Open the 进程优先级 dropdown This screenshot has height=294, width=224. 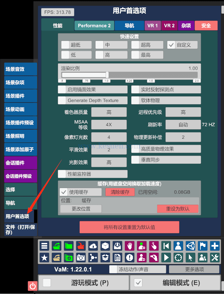[x=183, y=112]
